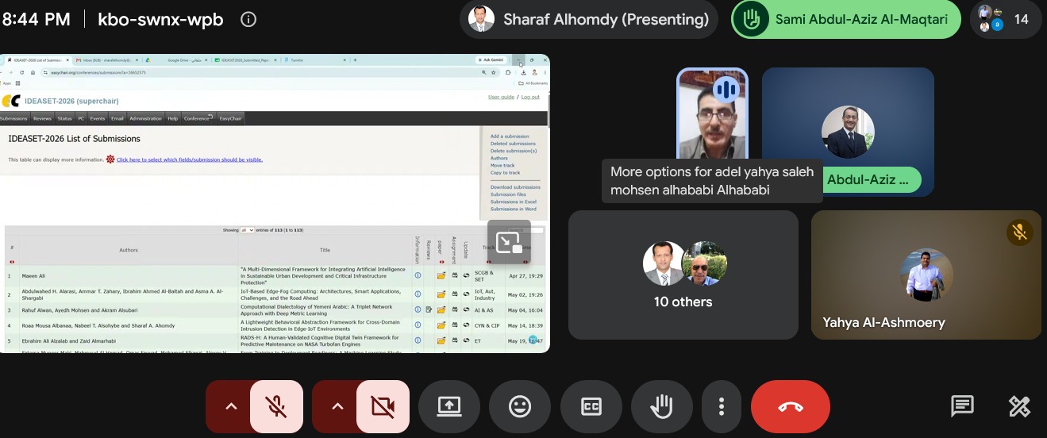Click Add a submission link

pyautogui.click(x=510, y=136)
